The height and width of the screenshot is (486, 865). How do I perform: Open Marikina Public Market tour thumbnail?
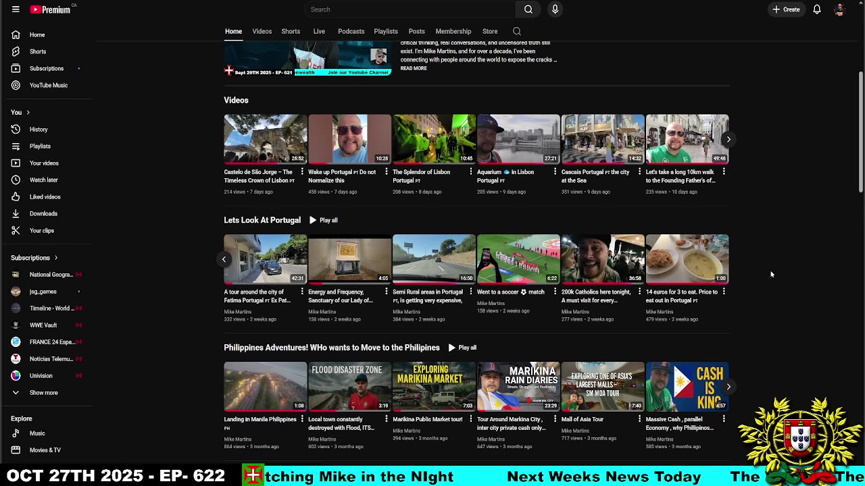434,387
